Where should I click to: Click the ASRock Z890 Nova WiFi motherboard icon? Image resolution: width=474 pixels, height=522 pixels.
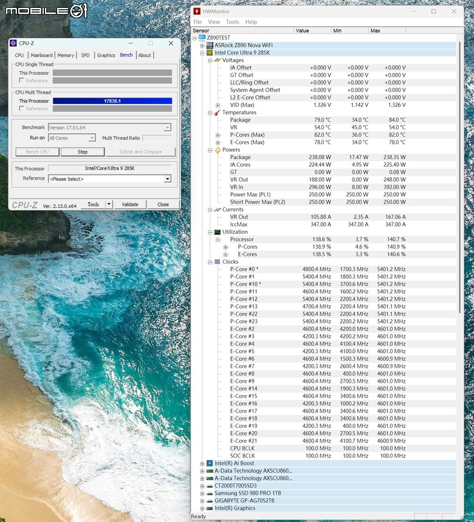click(x=210, y=46)
